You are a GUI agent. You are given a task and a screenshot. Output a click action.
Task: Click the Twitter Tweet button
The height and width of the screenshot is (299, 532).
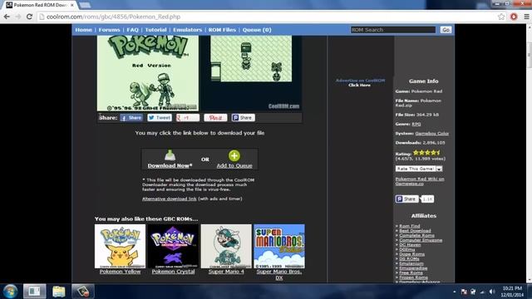click(160, 118)
